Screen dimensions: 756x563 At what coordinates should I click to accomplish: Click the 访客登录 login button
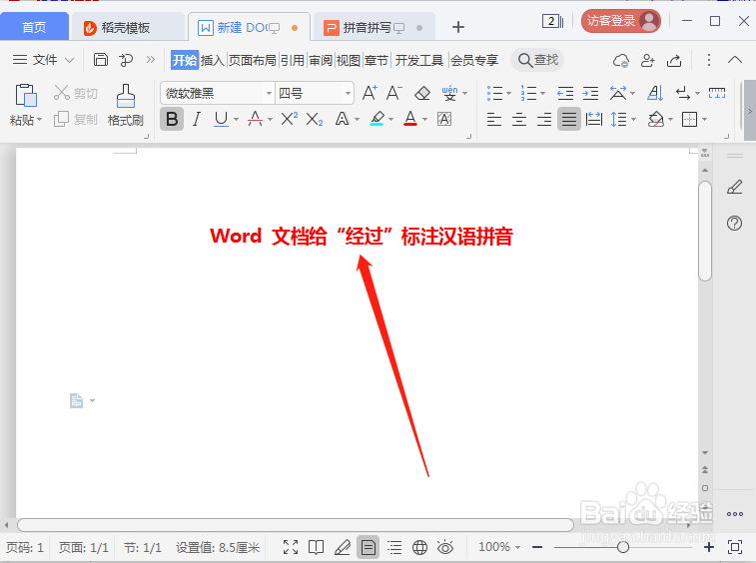(x=620, y=21)
